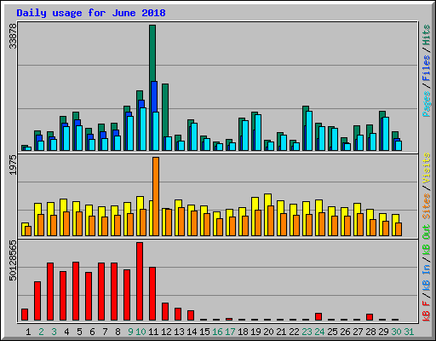Select the orange "Sites" legend label
The height and width of the screenshot is (341, 436).
coord(427,205)
